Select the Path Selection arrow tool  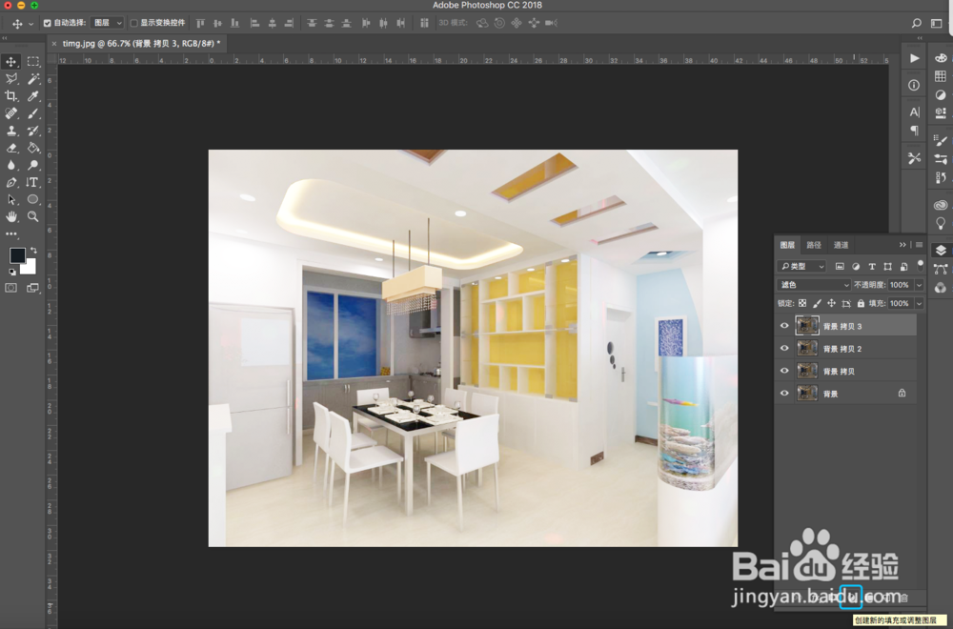[x=10, y=199]
